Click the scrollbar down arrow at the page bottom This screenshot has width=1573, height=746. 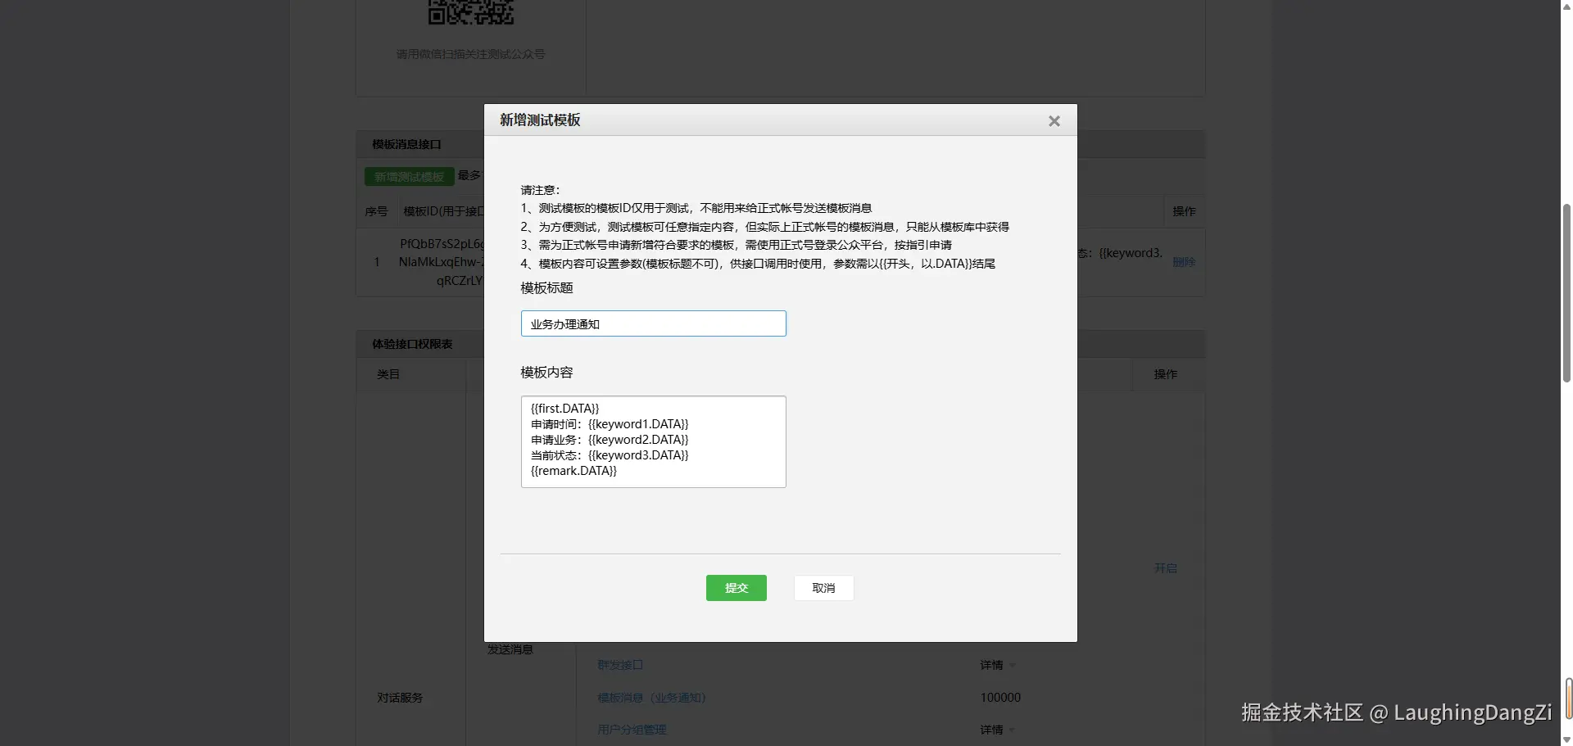coord(1566,739)
